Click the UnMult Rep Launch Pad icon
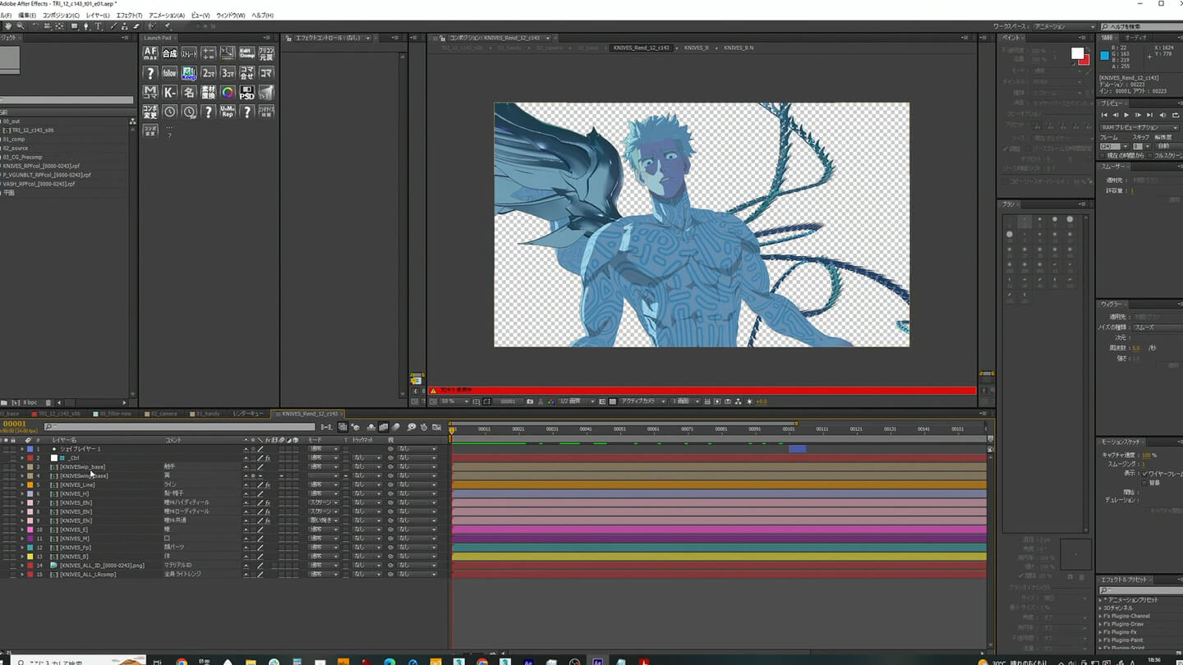Screen dimensions: 1183x665 (228, 112)
